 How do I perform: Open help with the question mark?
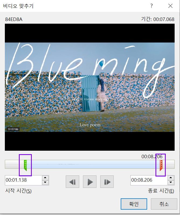pos(151,6)
